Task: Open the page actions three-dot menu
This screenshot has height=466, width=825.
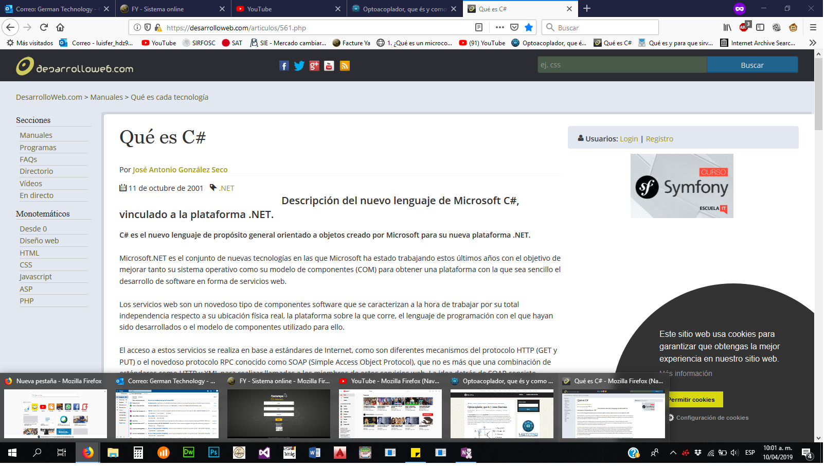Action: click(500, 28)
